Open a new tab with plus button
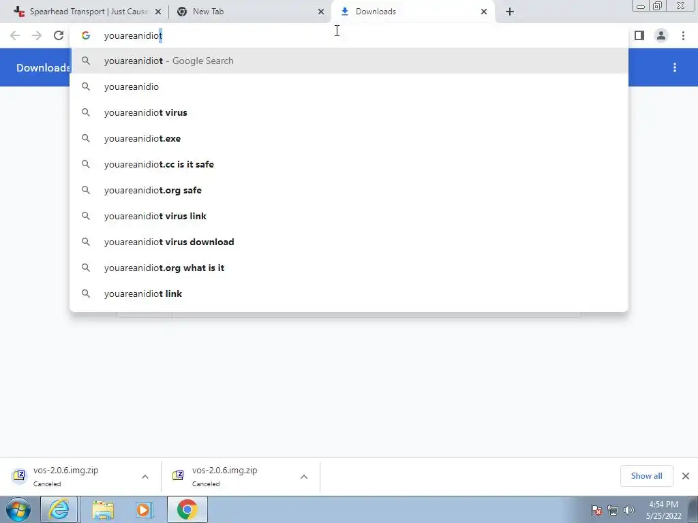698x523 pixels. click(510, 12)
